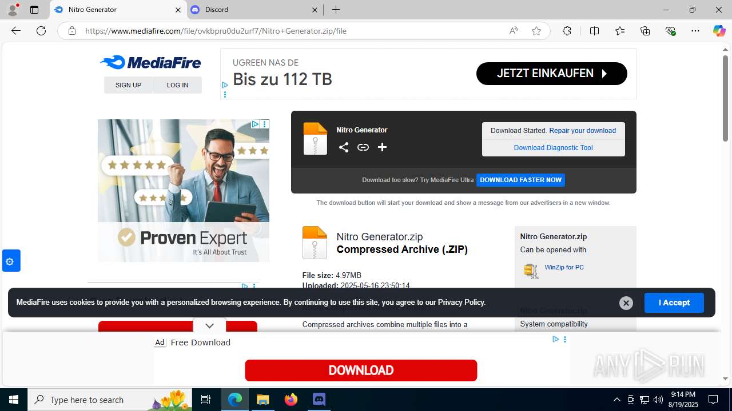Open the Favorites list
732x411 pixels.
click(x=620, y=31)
